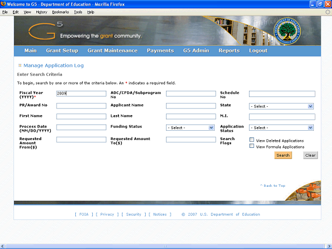Open the G5 Admin navigation tab
This screenshot has width=332, height=249.
point(196,51)
